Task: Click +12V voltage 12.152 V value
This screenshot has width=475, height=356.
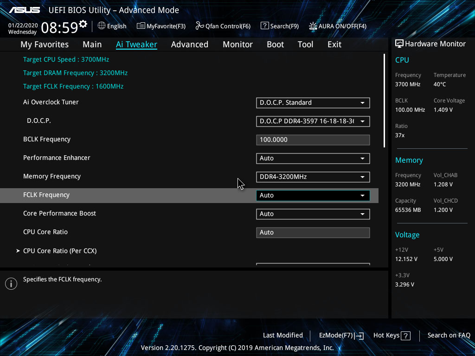Action: [x=406, y=259]
